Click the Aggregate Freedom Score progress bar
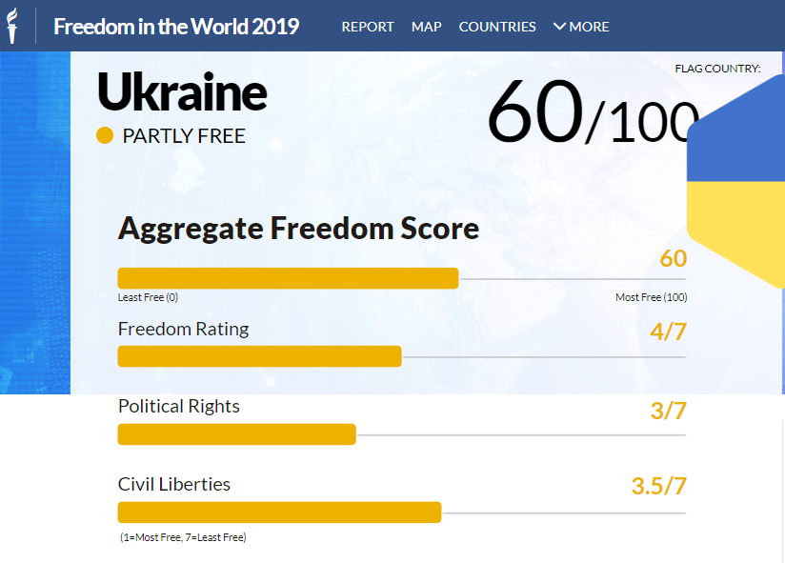This screenshot has width=785, height=563. [288, 278]
